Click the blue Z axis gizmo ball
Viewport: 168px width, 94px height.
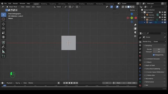pyautogui.click(x=132, y=14)
